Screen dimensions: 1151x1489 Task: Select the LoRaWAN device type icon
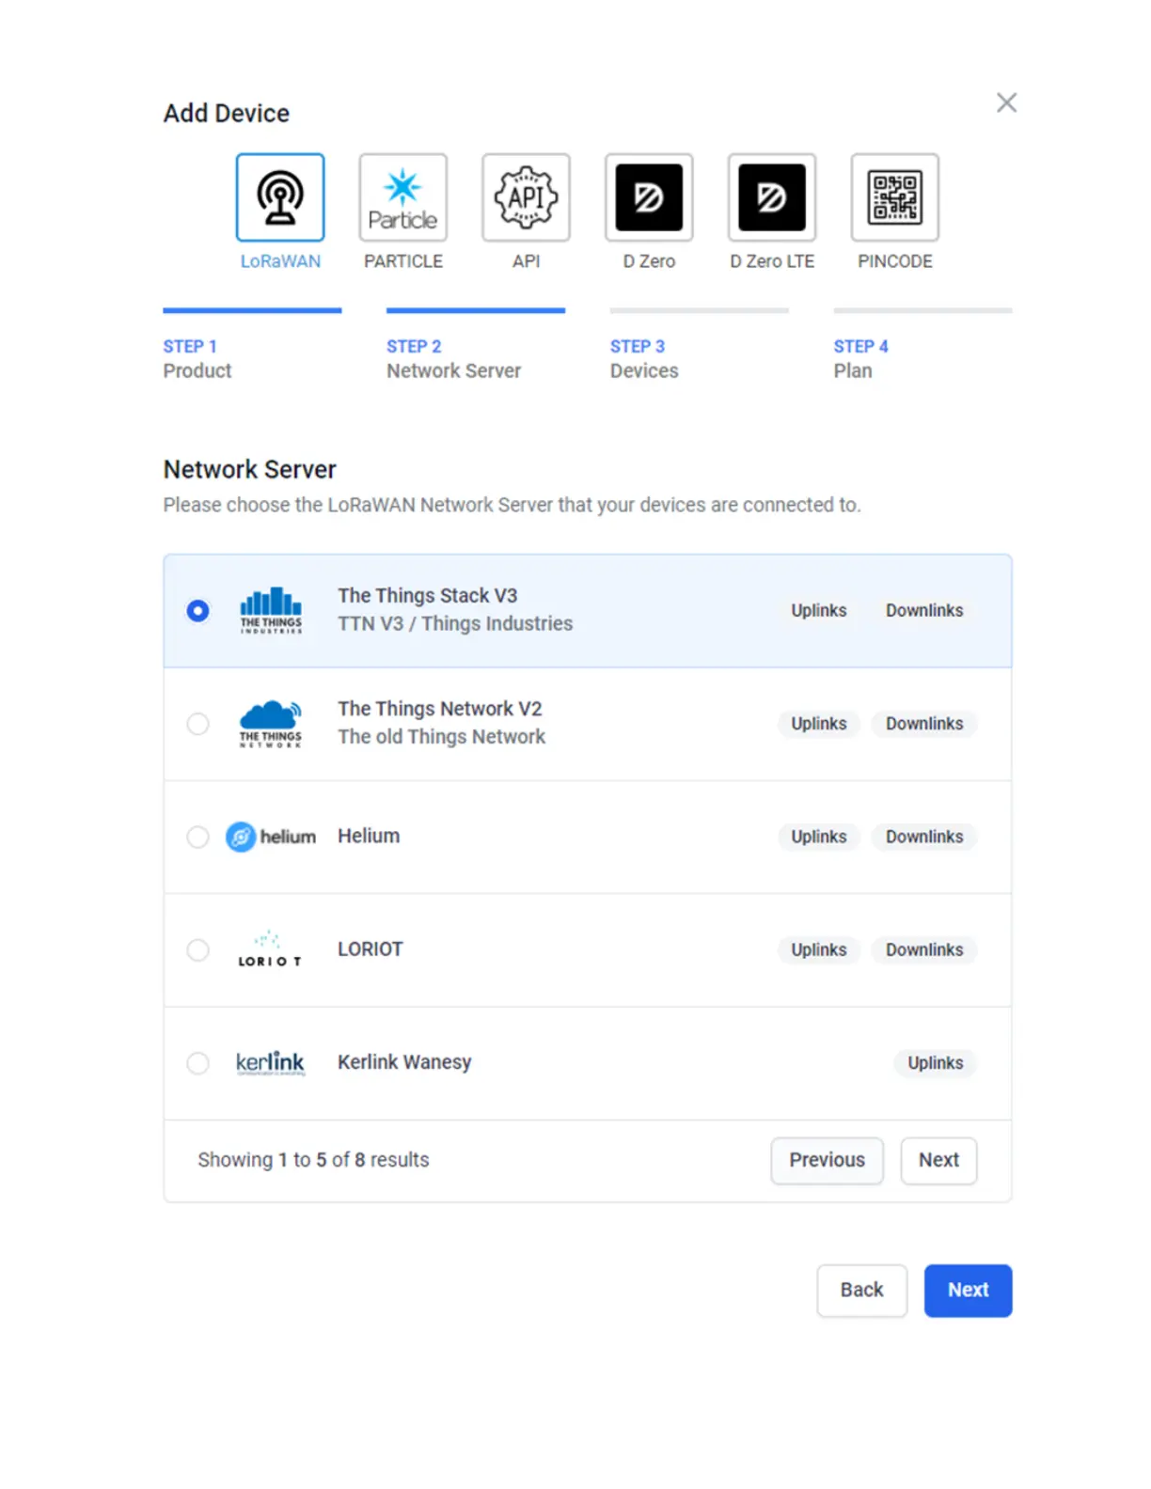tap(280, 197)
